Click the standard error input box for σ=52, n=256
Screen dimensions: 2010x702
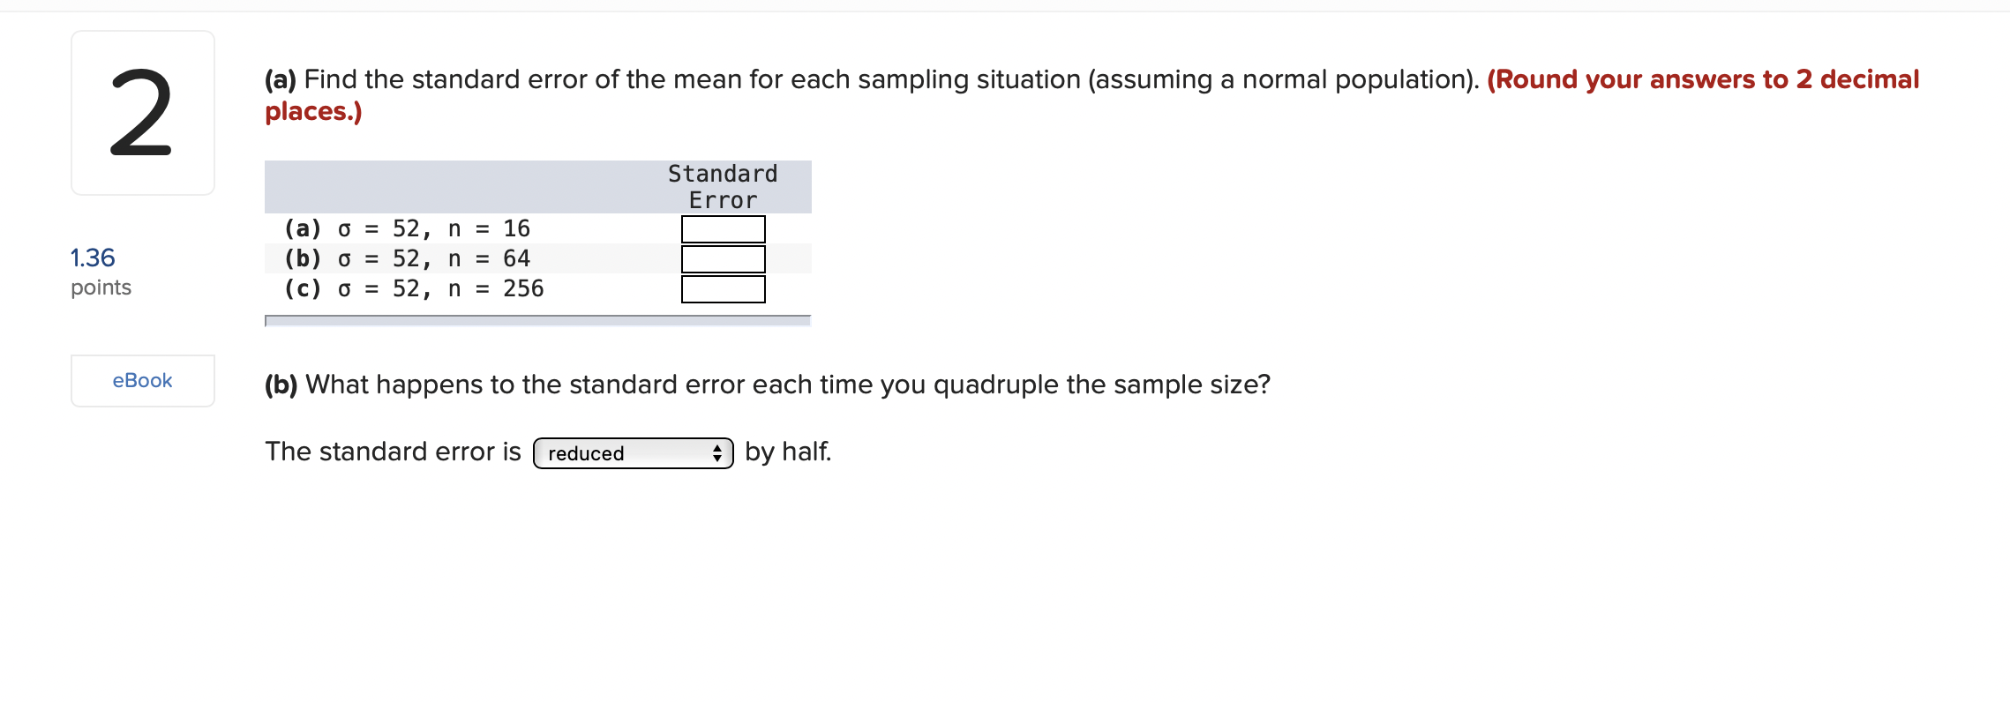pyautogui.click(x=722, y=288)
